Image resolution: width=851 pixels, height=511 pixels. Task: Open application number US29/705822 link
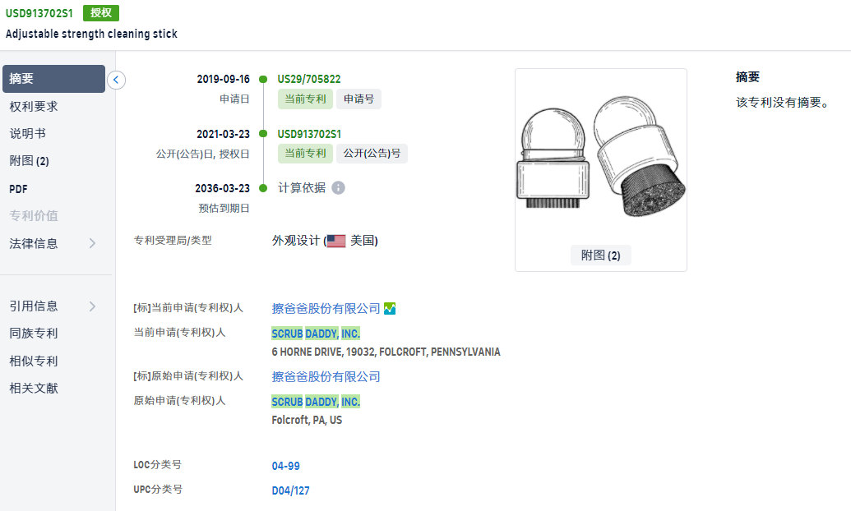(309, 79)
